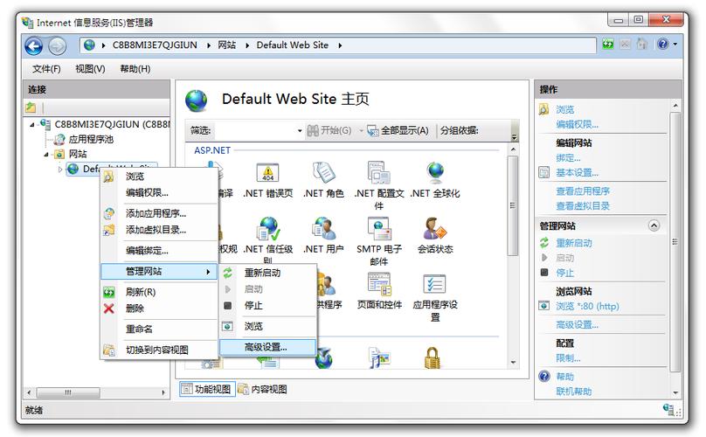Collapse the C8B8MI3E7QJGIUN server node
The image size is (706, 437).
pos(32,124)
